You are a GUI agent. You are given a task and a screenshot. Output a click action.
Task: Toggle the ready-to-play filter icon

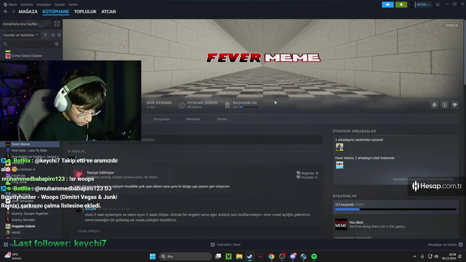(59, 35)
